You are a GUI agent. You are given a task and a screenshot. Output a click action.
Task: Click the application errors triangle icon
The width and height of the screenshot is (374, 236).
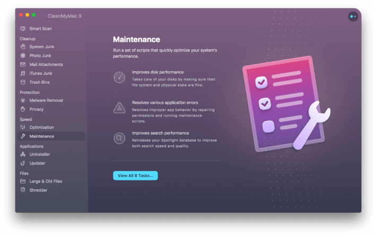coord(119,108)
